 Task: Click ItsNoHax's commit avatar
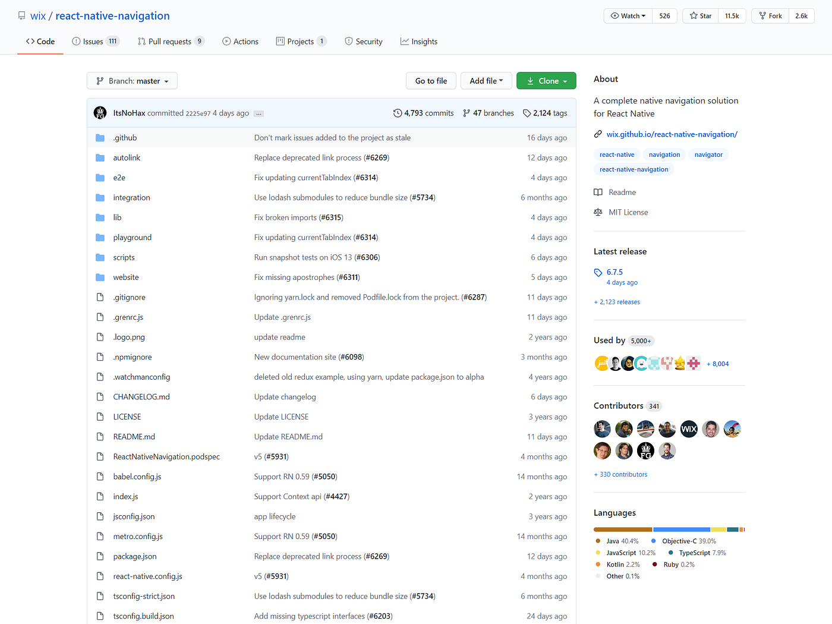[x=100, y=112]
